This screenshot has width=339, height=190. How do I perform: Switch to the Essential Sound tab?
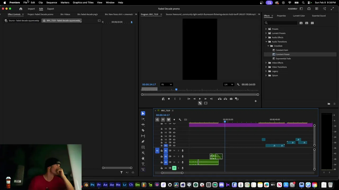[x=319, y=16]
